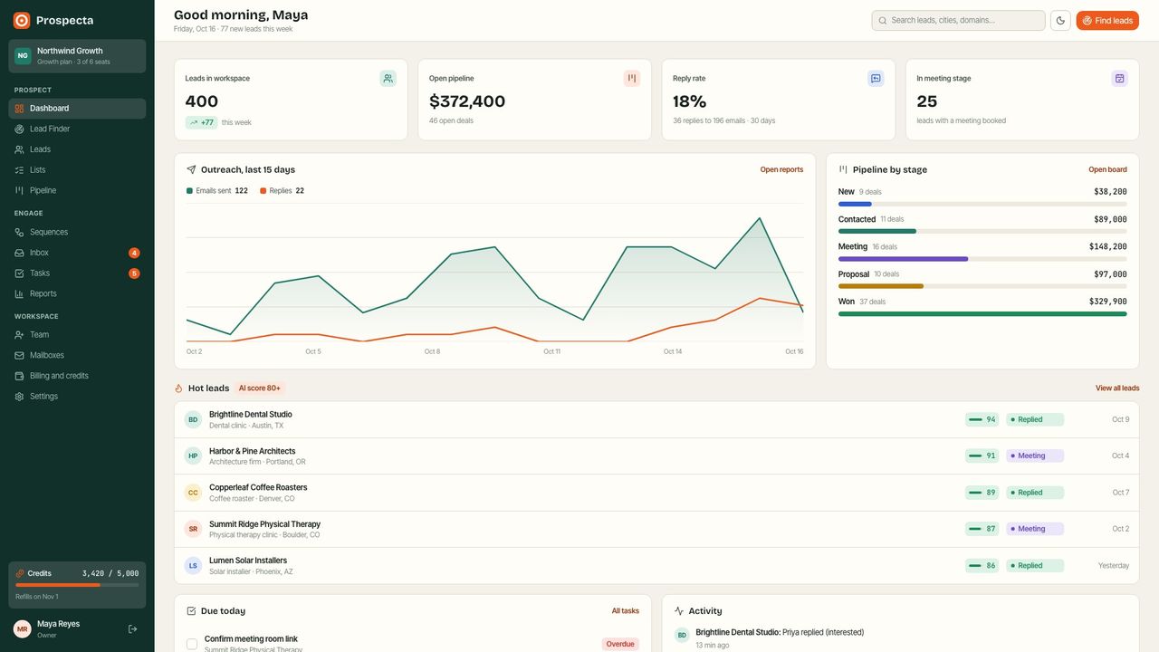Viewport: 1159px width, 652px height.
Task: Click the AI score 80+ filter chip
Action: 260,388
